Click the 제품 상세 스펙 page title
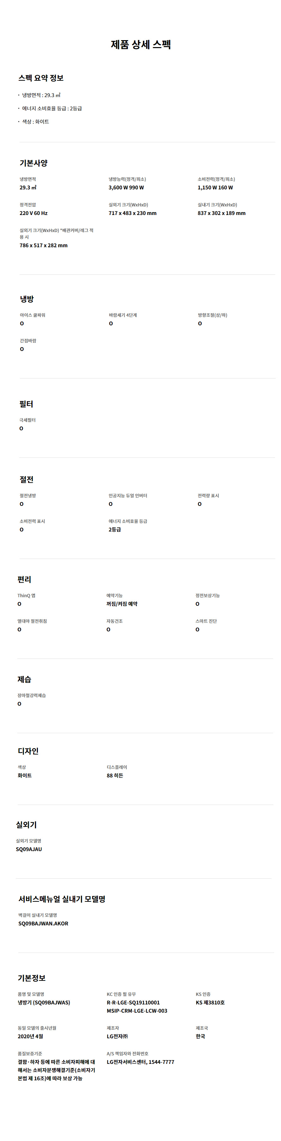The width and height of the screenshot is (281, 1141). point(141,45)
